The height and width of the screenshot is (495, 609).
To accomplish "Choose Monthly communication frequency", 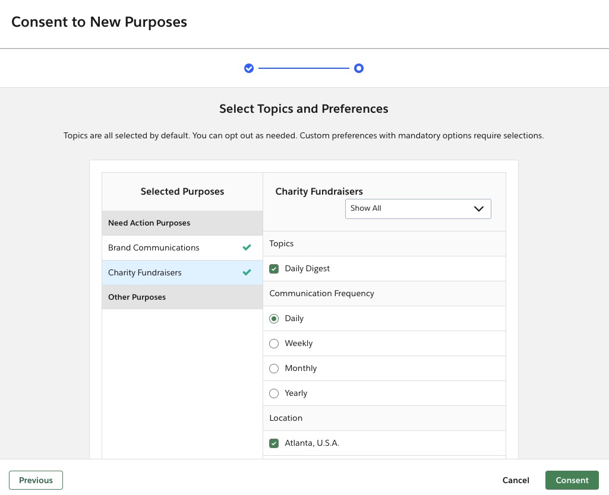I will pyautogui.click(x=274, y=369).
